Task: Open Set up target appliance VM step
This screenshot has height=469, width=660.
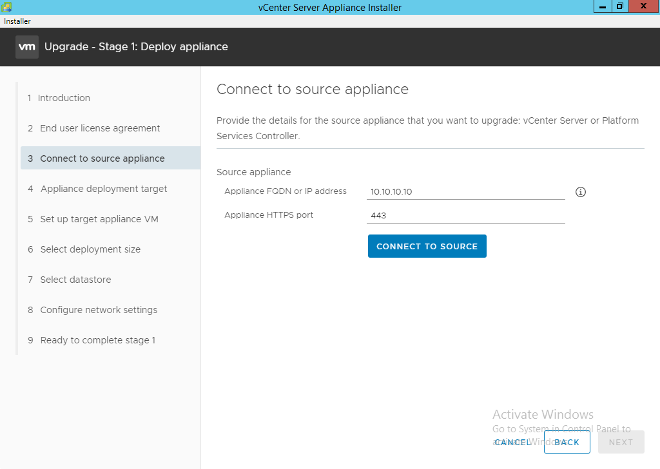Action: [x=99, y=219]
